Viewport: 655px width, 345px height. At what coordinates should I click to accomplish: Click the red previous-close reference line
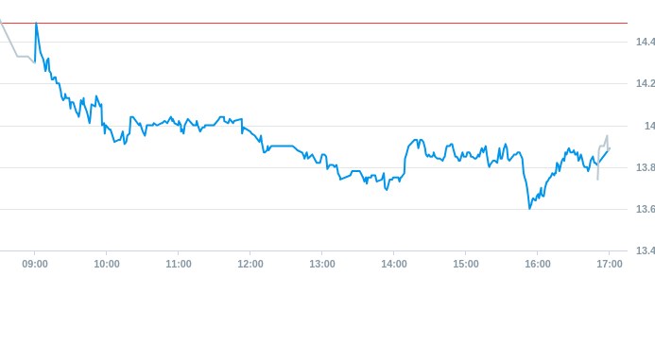point(314,23)
